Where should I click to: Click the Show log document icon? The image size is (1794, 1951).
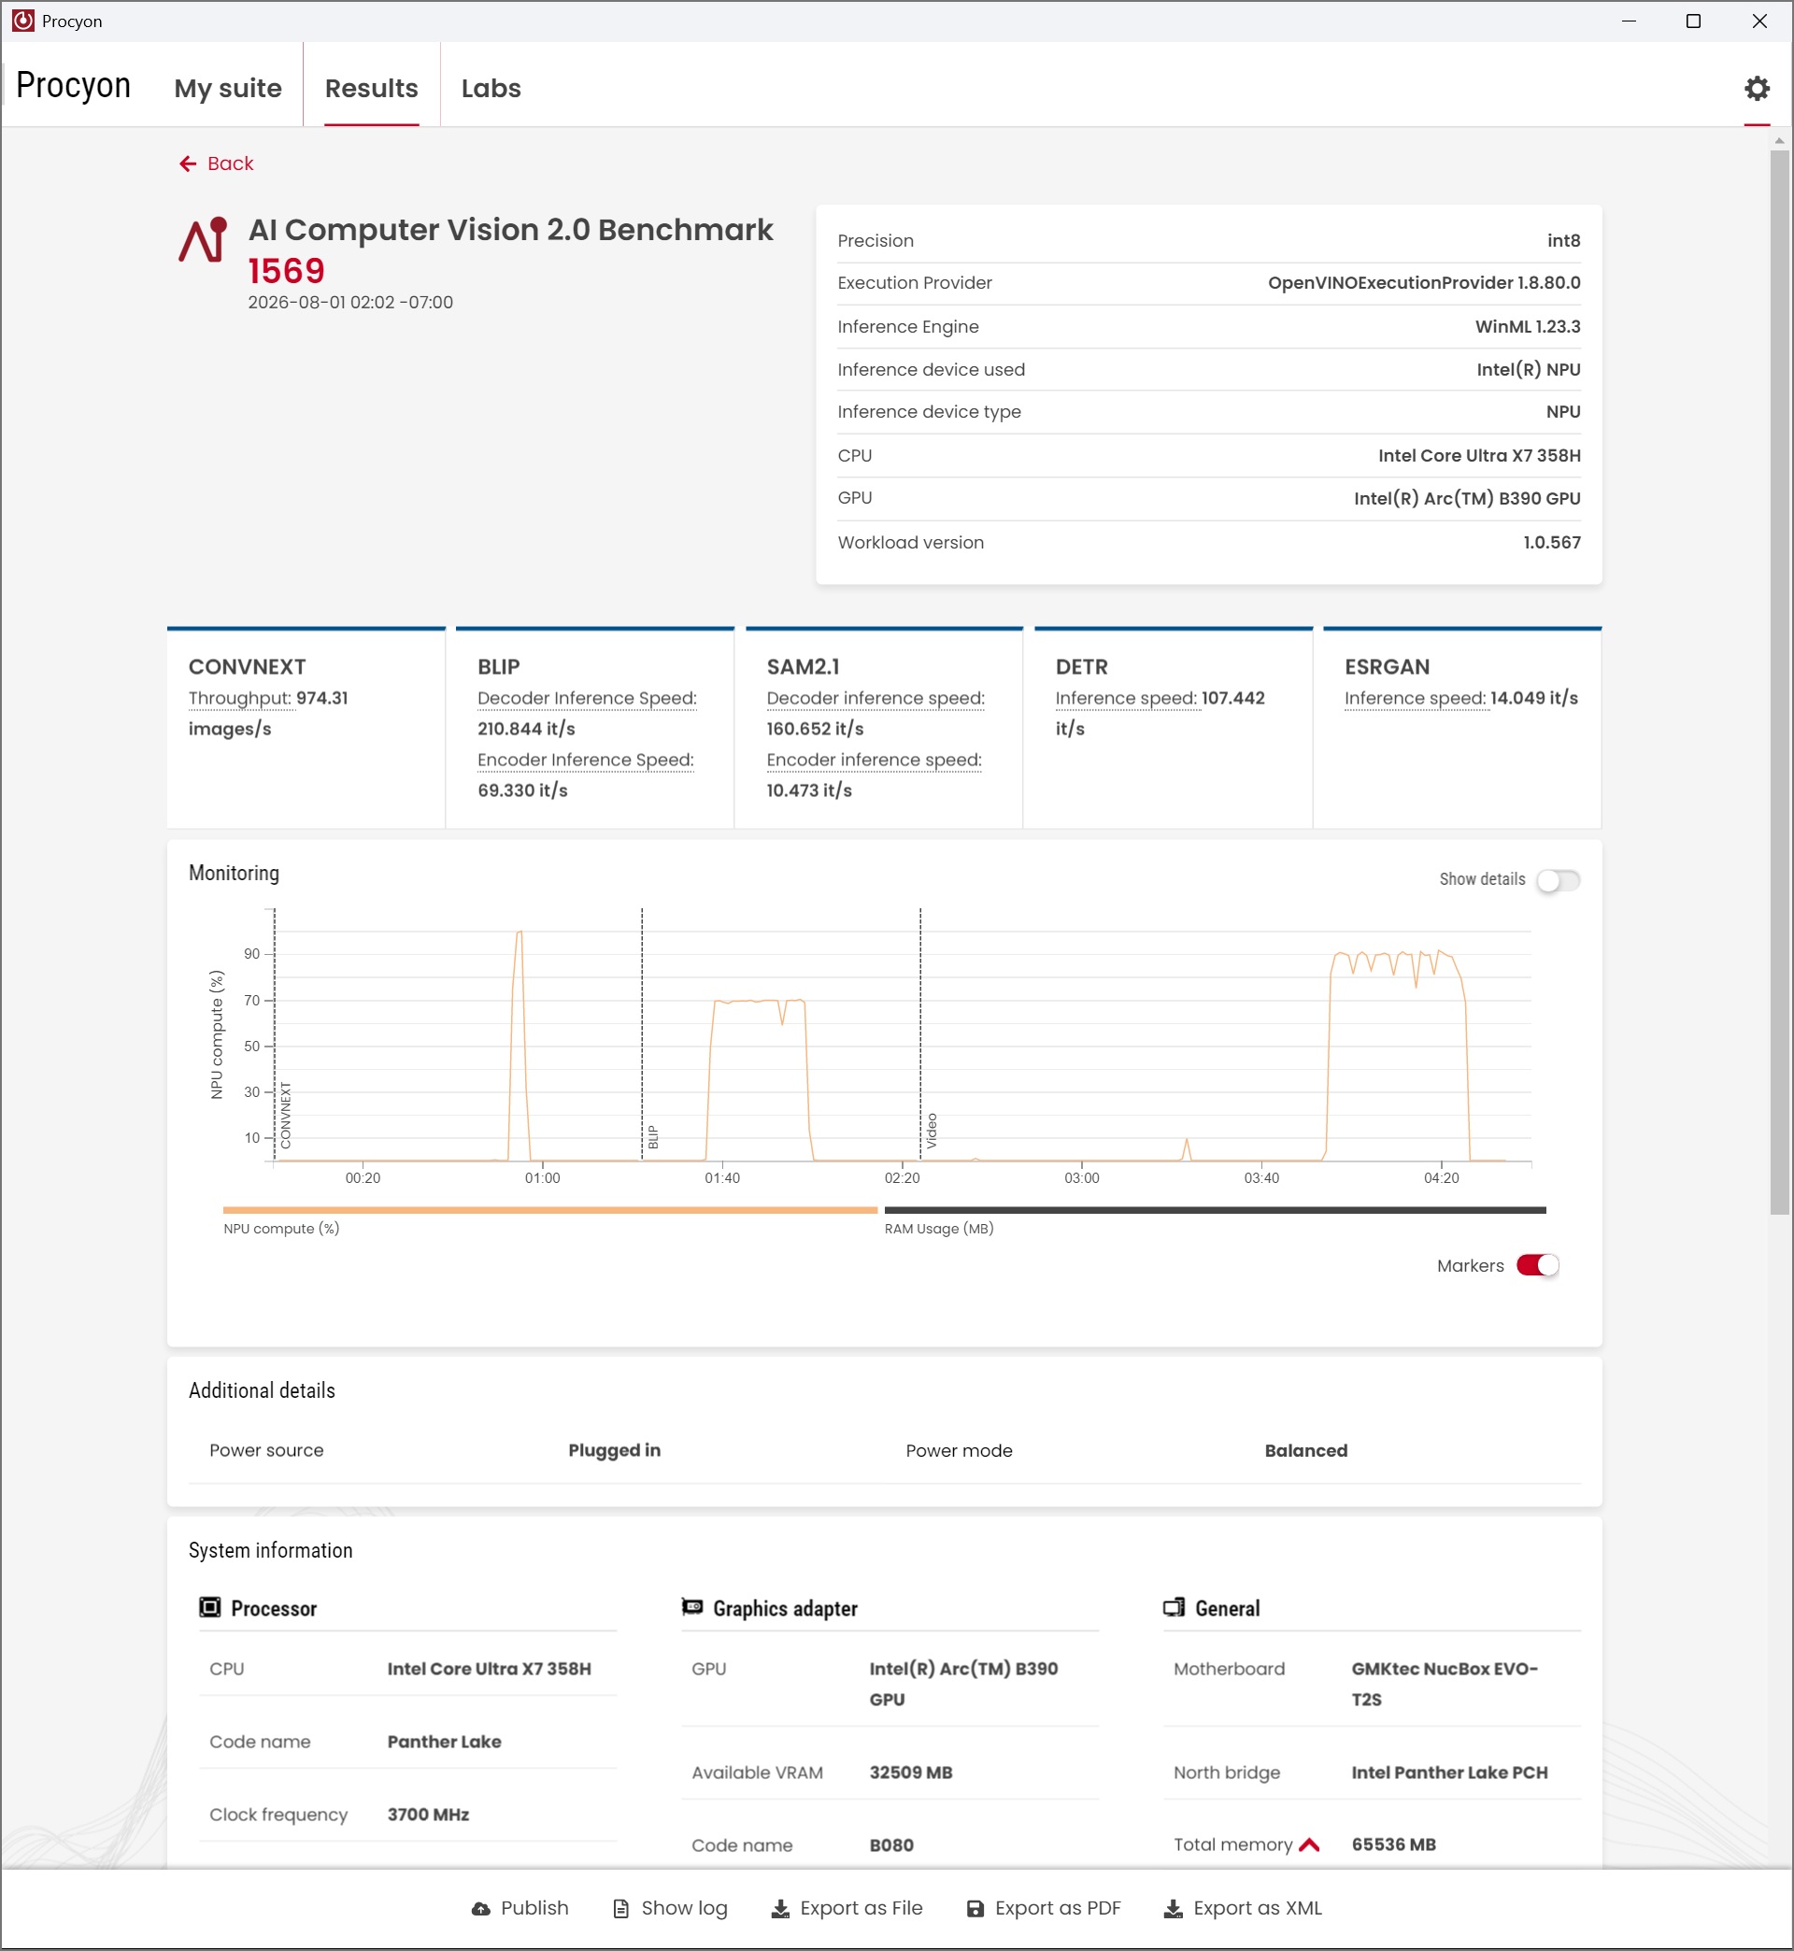[x=621, y=1908]
